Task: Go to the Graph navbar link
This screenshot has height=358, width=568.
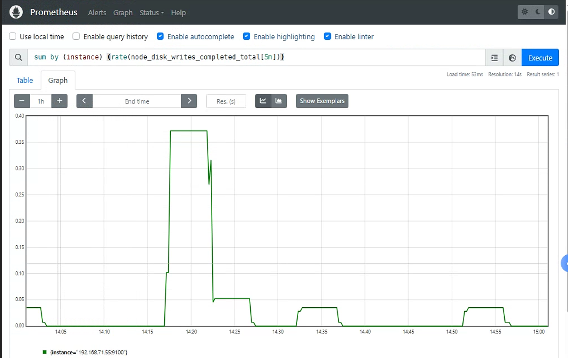Action: coord(123,13)
